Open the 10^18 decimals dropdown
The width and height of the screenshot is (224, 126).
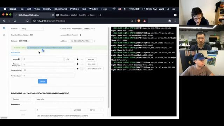pyautogui.click(x=96, y=110)
